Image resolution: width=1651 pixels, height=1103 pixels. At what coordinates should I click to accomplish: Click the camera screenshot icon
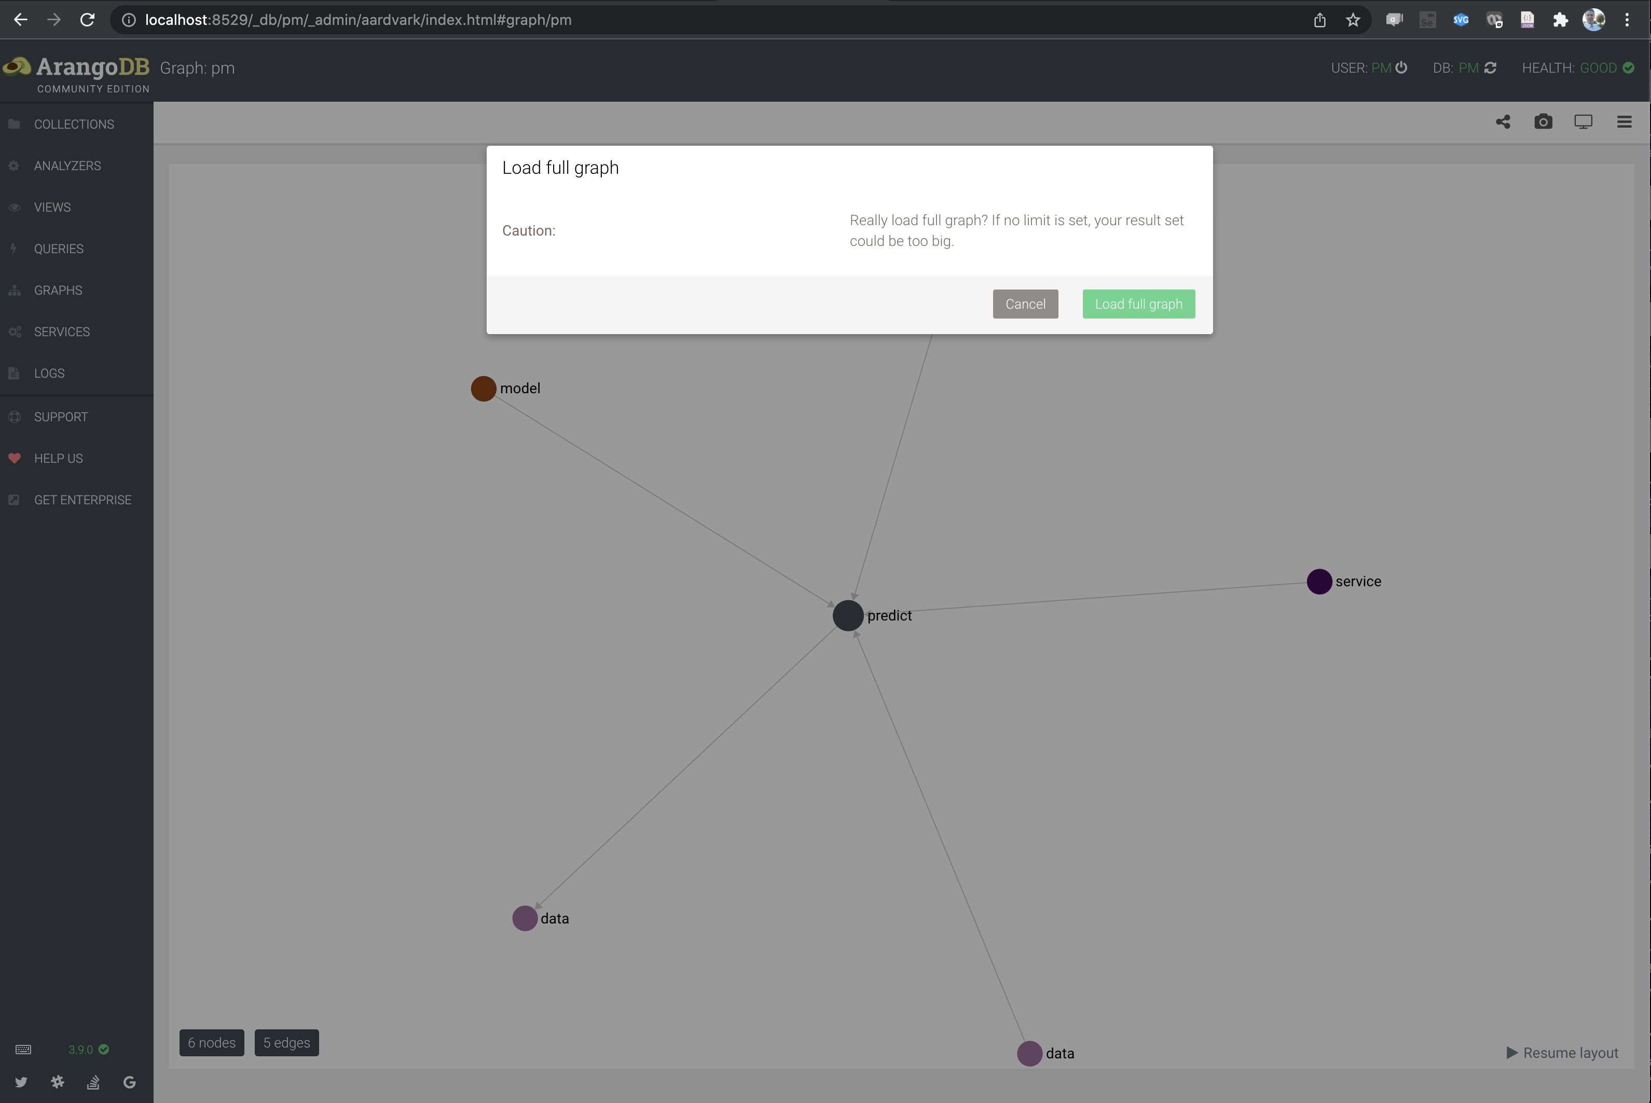pos(1543,122)
